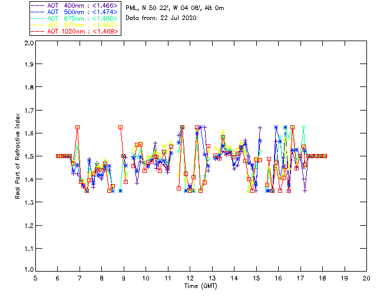377x301 pixels.
Task: Click the 1.8 y-axis tick label
Action: point(29,87)
